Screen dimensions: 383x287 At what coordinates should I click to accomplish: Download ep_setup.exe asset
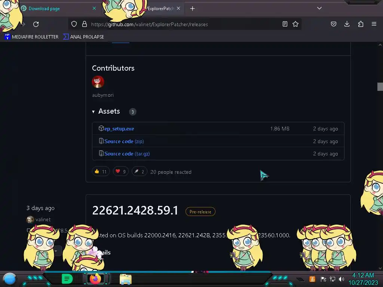[x=119, y=129]
